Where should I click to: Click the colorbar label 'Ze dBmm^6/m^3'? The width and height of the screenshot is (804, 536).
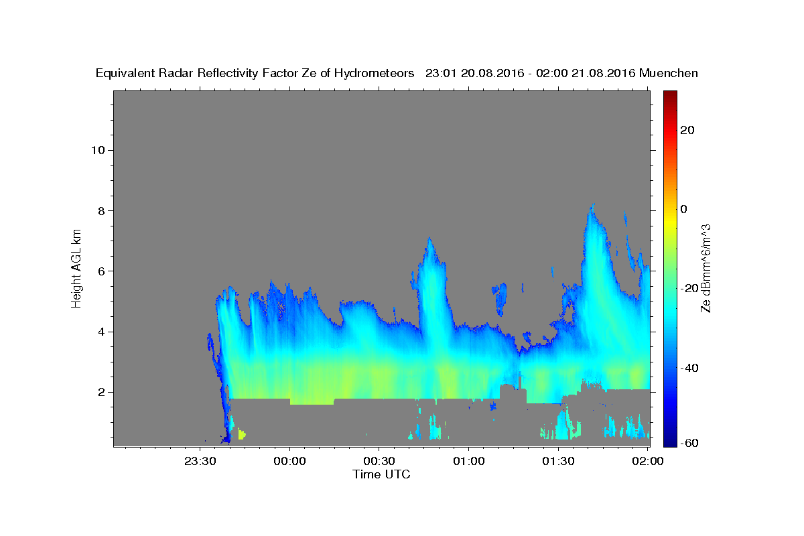tap(706, 268)
